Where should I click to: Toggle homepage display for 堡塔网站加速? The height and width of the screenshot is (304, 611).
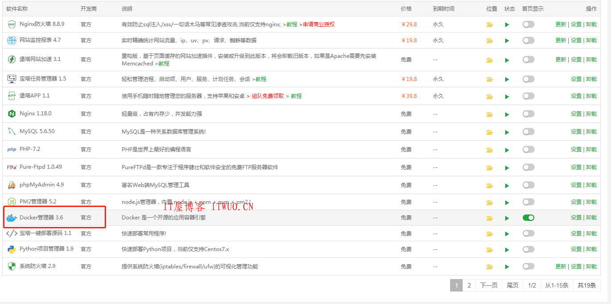[x=529, y=60]
